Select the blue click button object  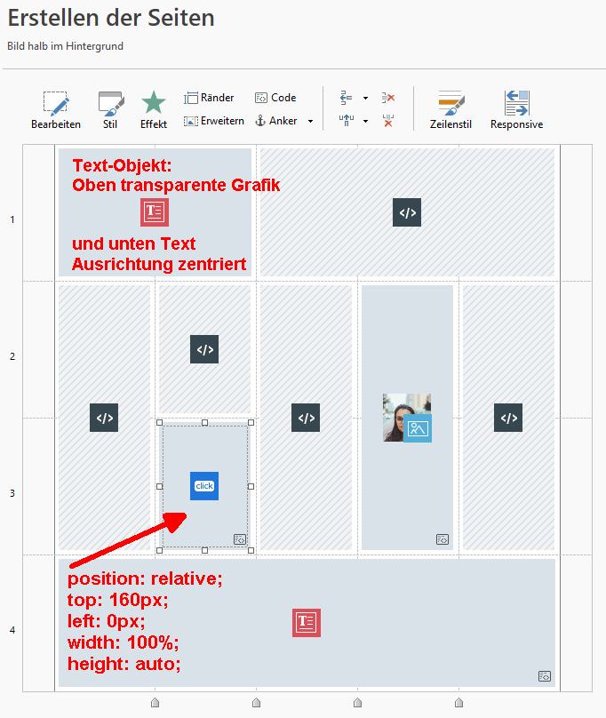click(x=204, y=486)
